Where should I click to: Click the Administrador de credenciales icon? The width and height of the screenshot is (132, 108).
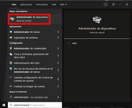(11, 48)
